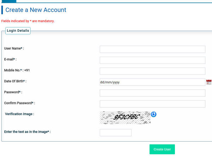
Task: Refresh the captcha verification image
Action: coord(153,114)
